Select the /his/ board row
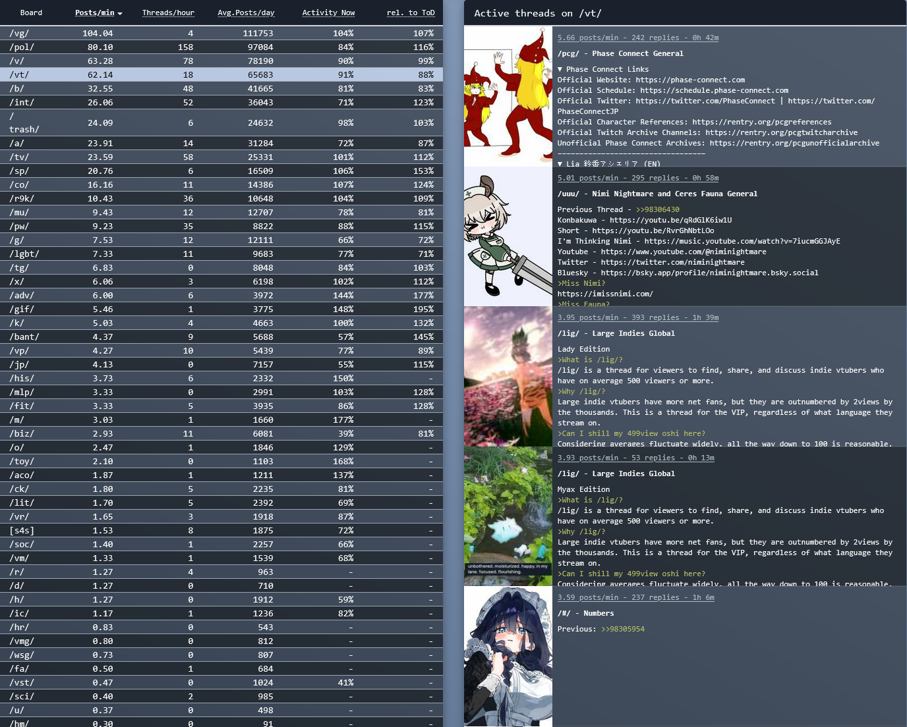This screenshot has width=907, height=727. click(221, 378)
